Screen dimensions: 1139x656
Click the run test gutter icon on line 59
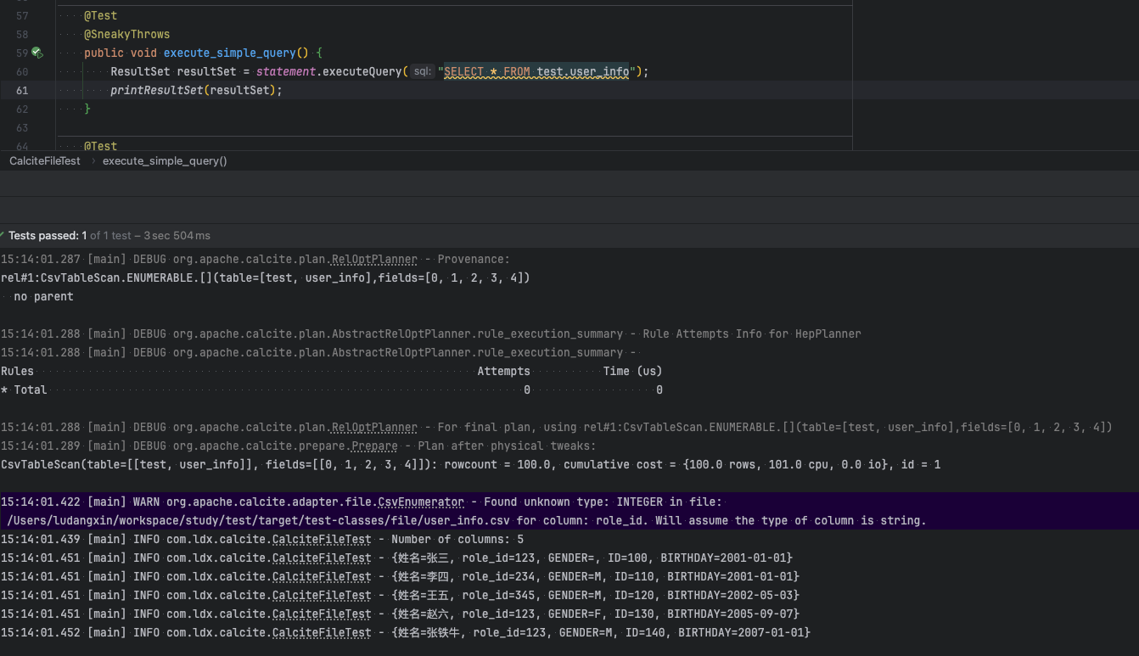[36, 53]
